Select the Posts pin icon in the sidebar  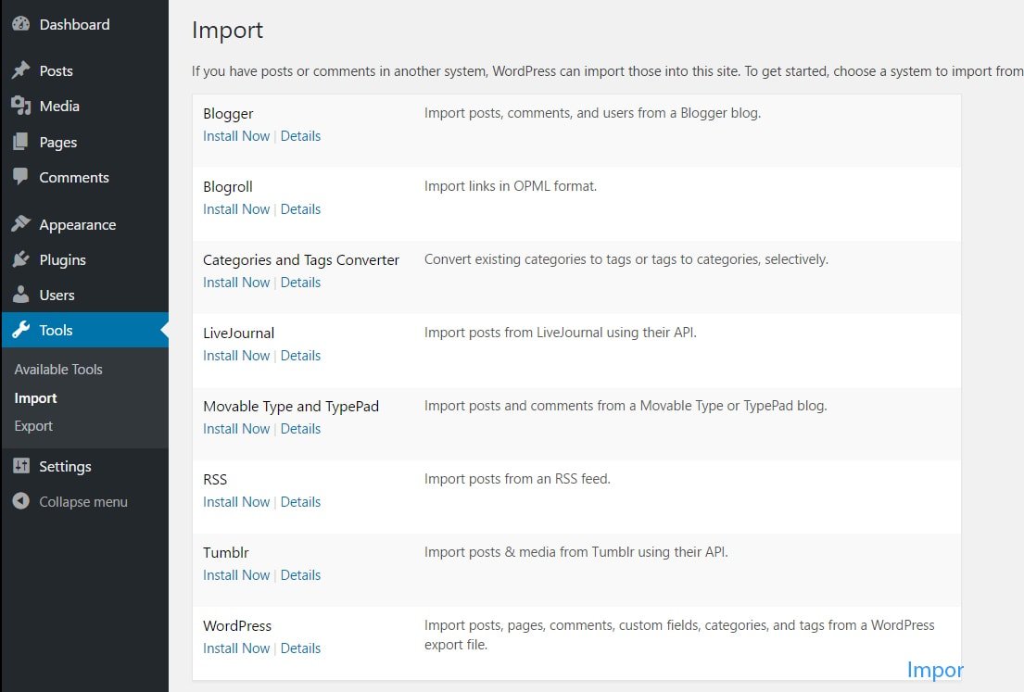point(22,70)
